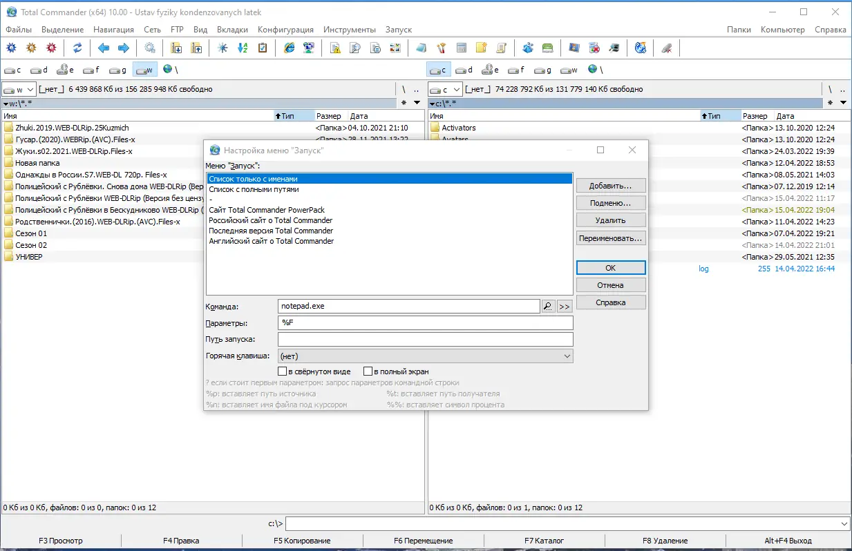Click the scroll paper toolbar icon
This screenshot has width=852, height=551.
pos(501,48)
